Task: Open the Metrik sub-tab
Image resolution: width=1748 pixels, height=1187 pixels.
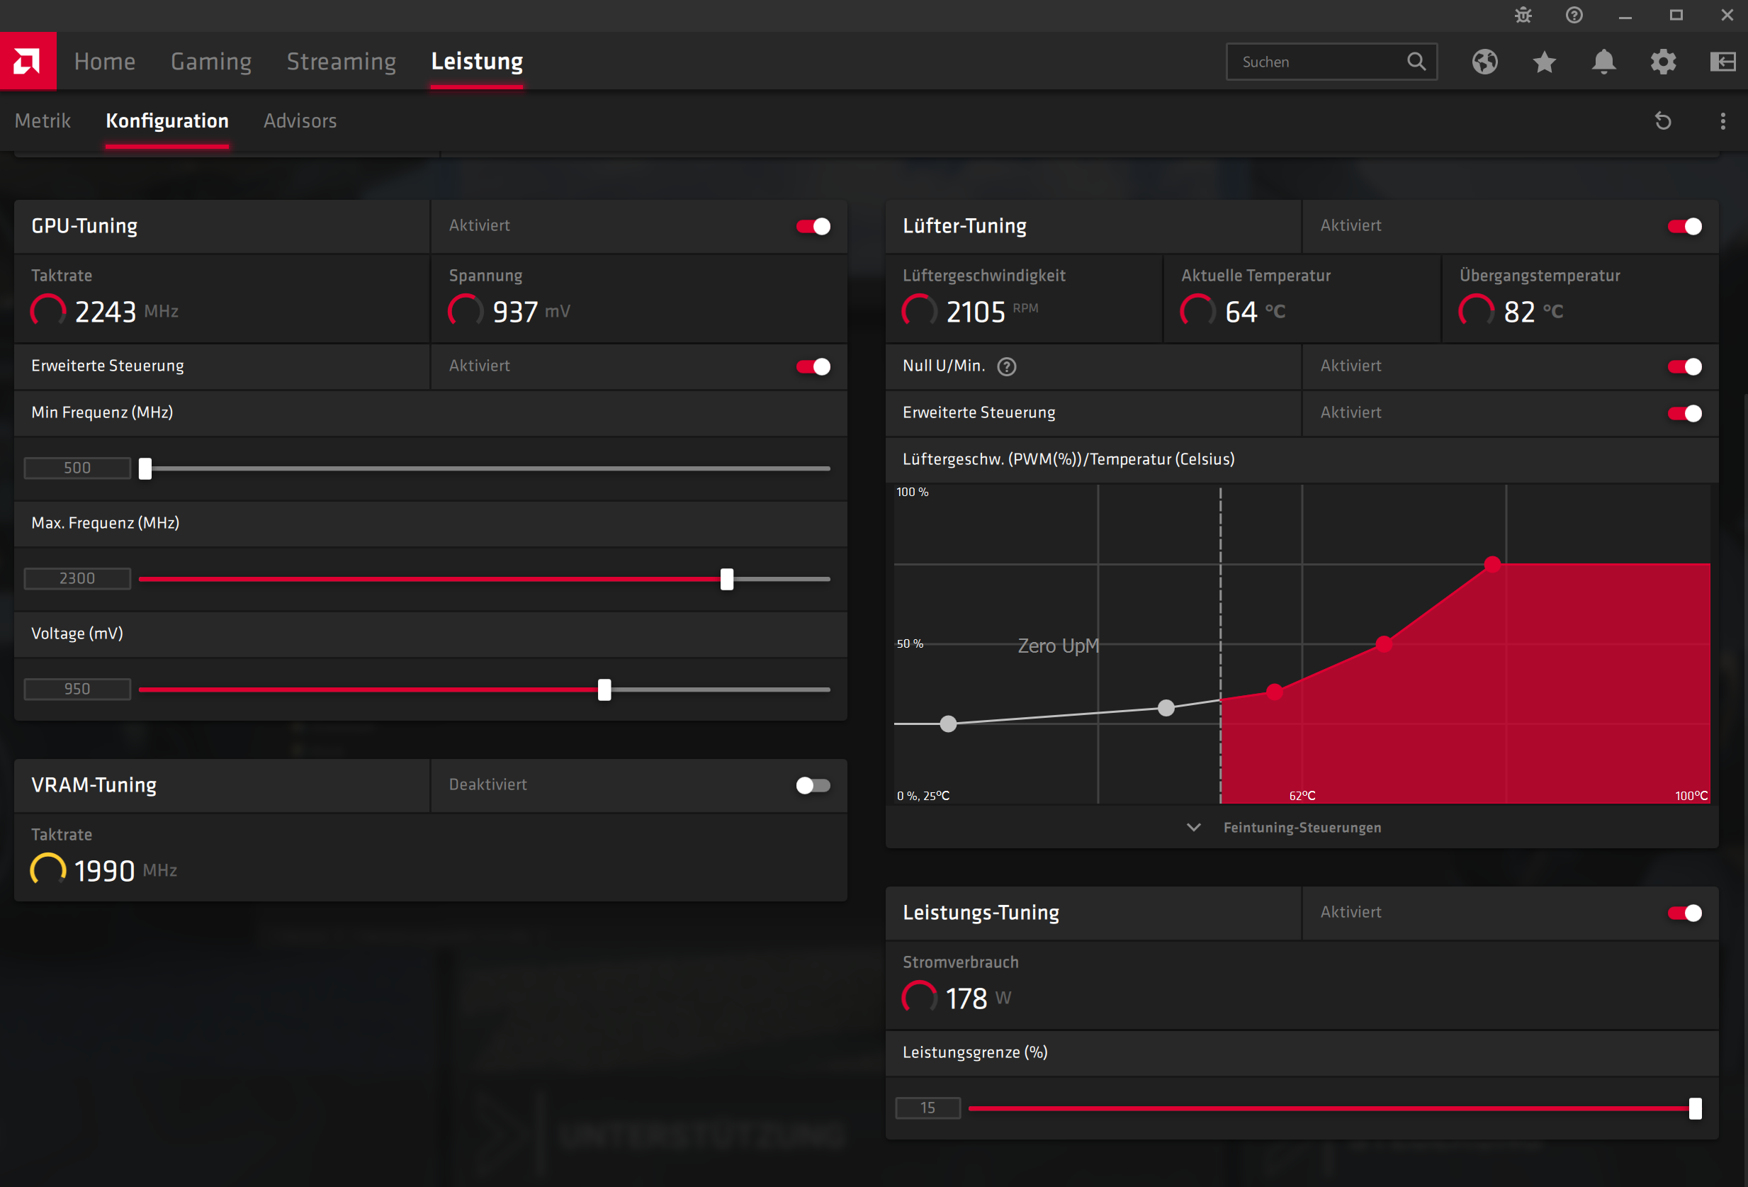Action: [x=42, y=121]
